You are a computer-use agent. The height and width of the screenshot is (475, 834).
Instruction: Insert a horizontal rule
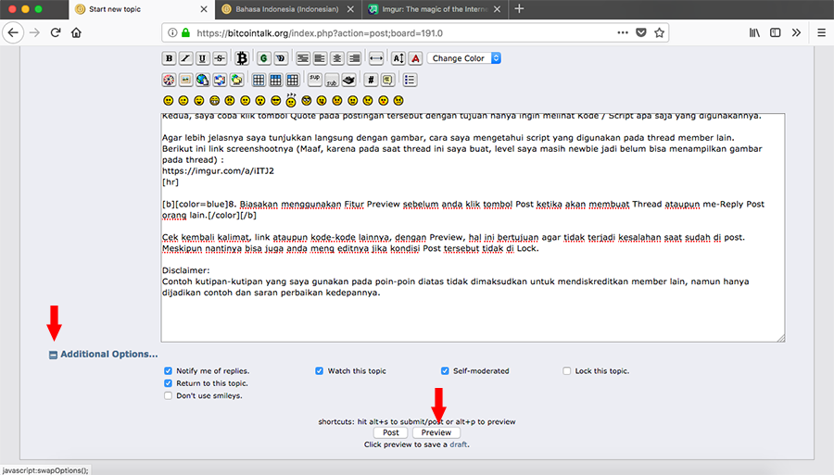[x=375, y=58]
